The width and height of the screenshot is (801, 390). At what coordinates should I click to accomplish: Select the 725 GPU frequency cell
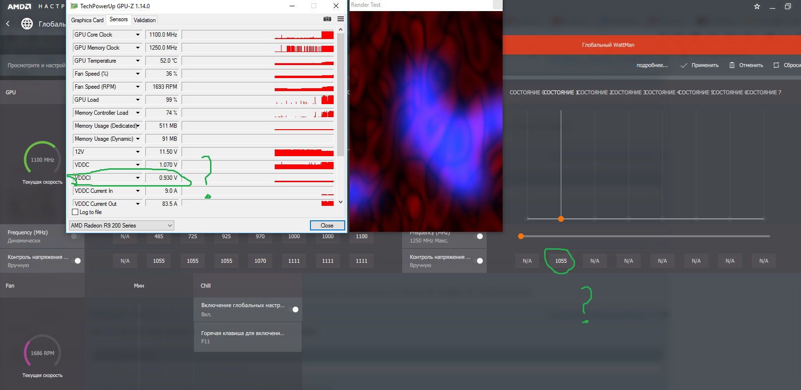193,236
